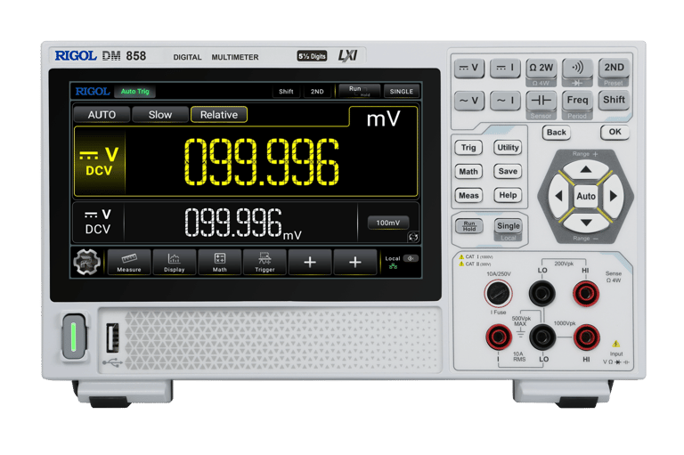Click the 10A/250V fuse holder

tap(498, 293)
